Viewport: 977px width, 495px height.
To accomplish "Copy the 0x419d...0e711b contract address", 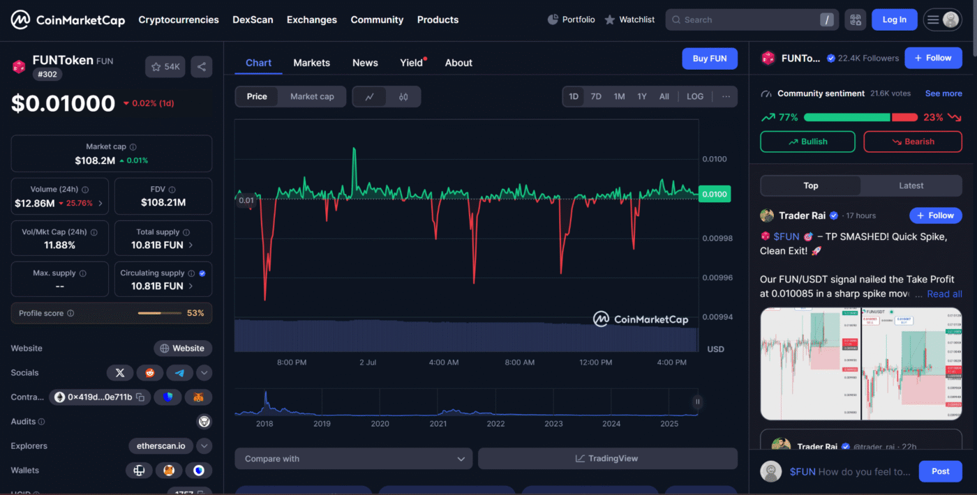I will pyautogui.click(x=140, y=397).
